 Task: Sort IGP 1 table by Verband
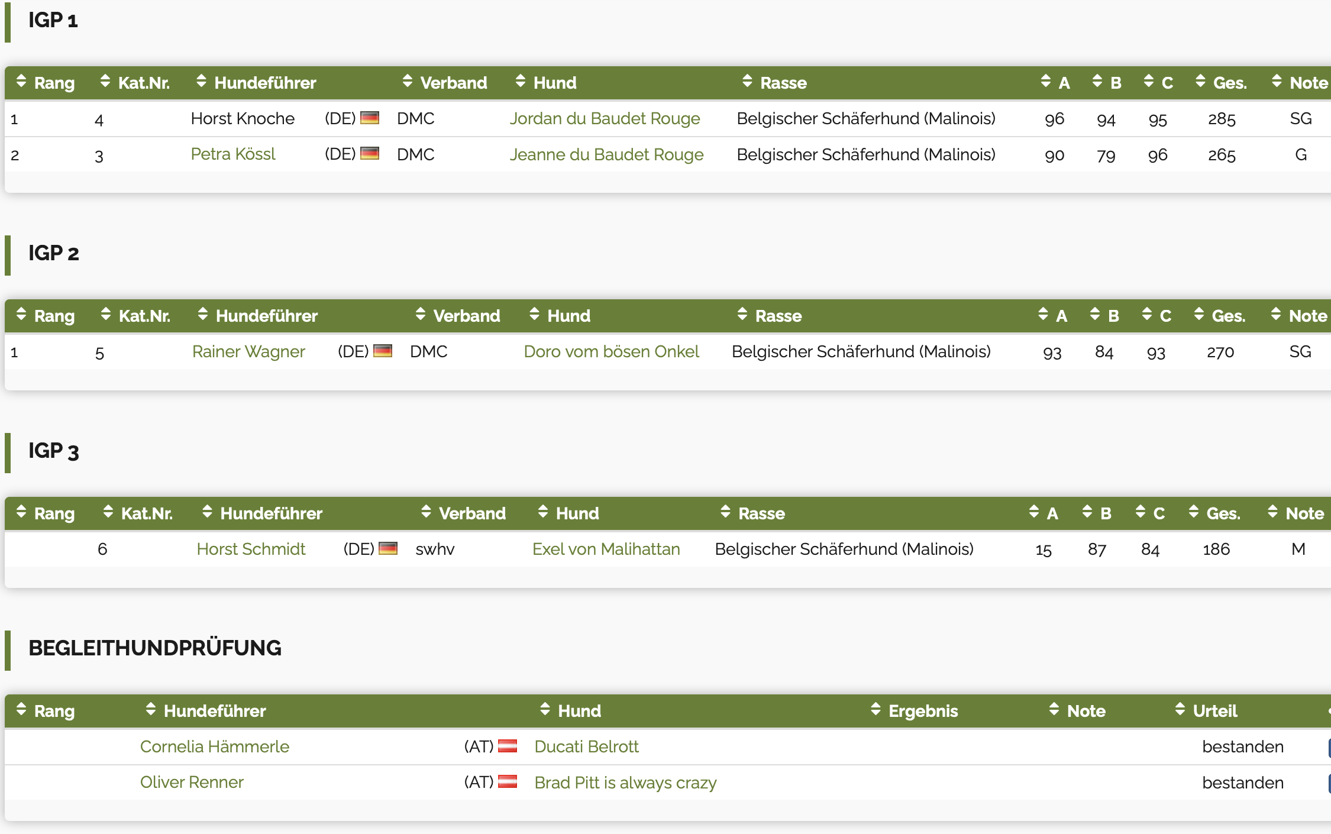[x=445, y=83]
